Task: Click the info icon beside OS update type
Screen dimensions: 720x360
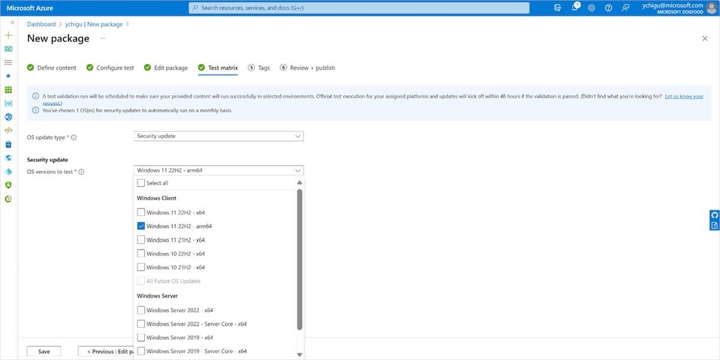Action: 74,137
